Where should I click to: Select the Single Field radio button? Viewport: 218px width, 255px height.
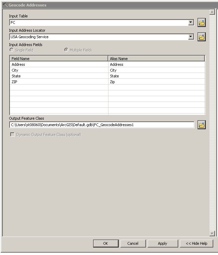[x=12, y=50]
